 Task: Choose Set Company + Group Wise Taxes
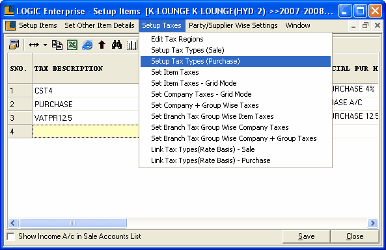coord(236,105)
